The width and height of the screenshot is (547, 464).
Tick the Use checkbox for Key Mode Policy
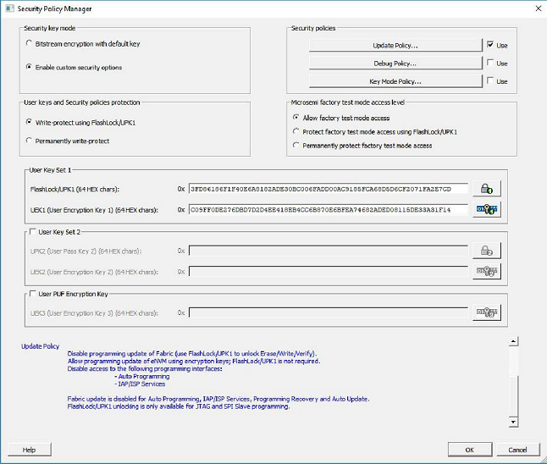tap(490, 81)
